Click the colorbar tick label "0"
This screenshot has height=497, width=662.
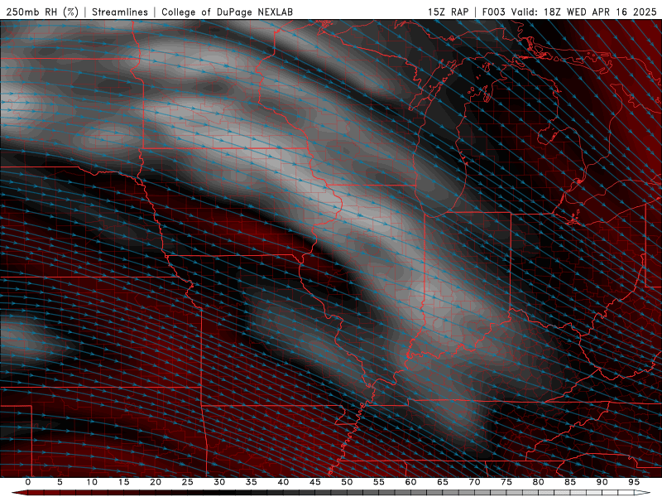tap(28, 482)
